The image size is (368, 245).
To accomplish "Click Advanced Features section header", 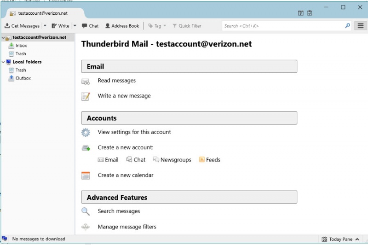I will point(189,197).
